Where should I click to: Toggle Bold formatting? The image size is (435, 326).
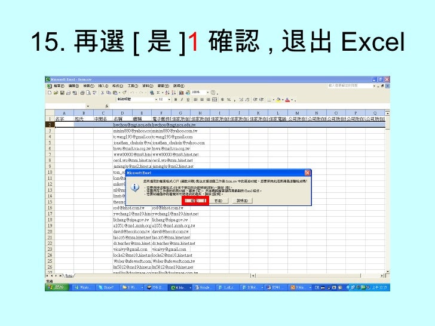coord(176,100)
